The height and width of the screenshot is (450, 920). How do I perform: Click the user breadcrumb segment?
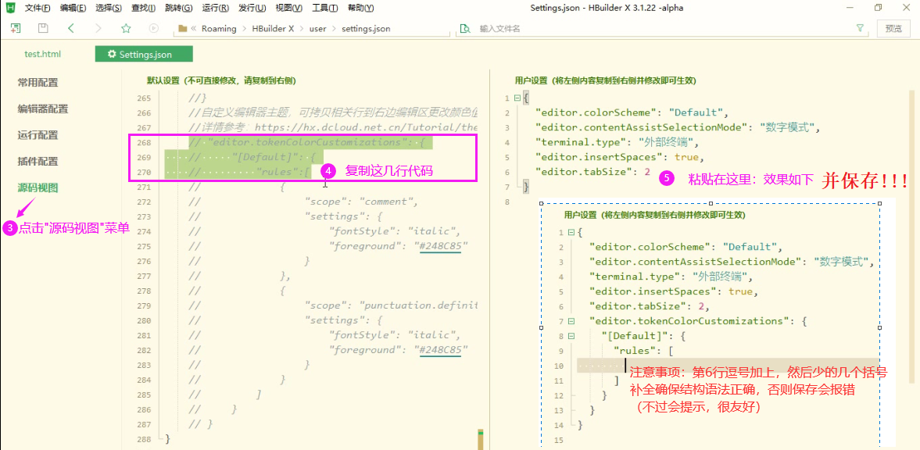point(318,28)
